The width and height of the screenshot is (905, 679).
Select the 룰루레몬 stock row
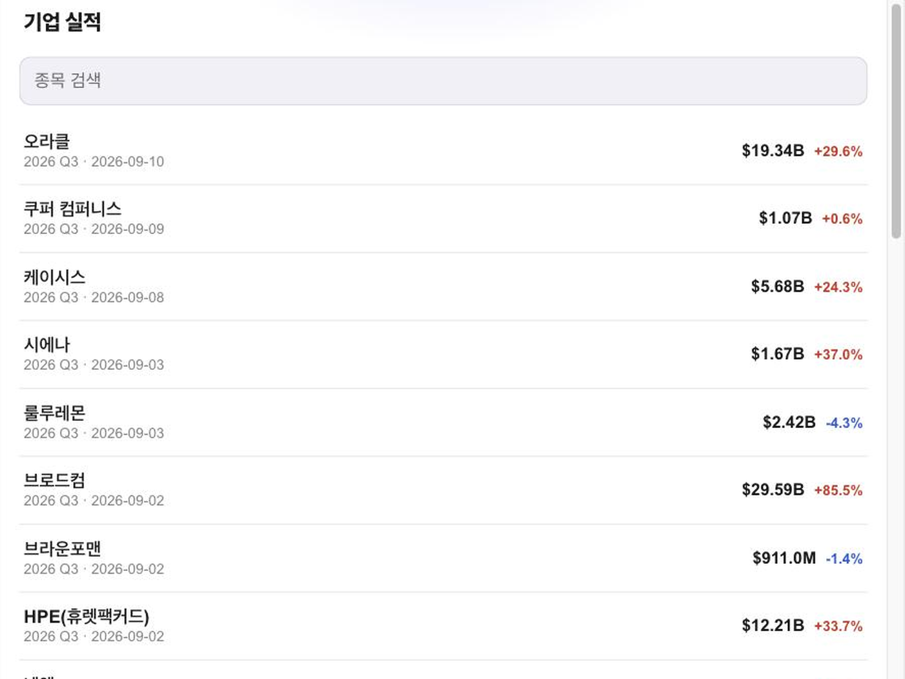(x=443, y=422)
